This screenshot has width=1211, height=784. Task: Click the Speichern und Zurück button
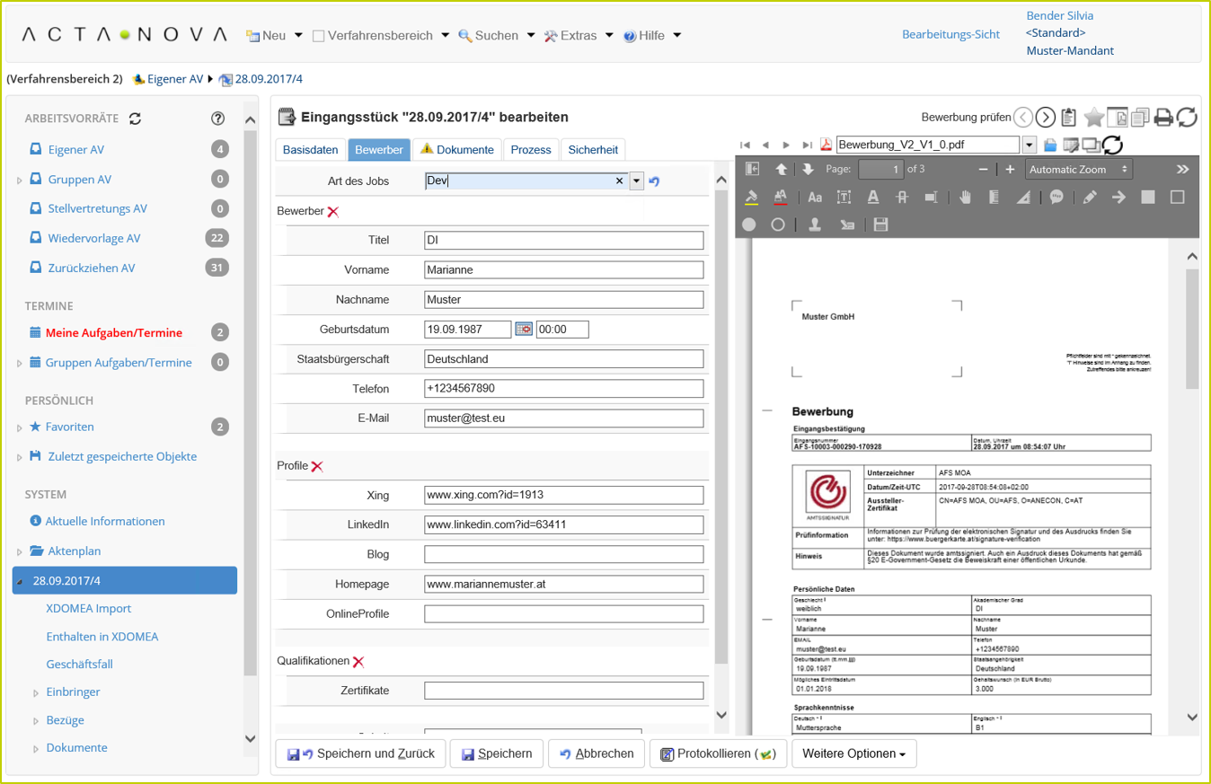361,753
